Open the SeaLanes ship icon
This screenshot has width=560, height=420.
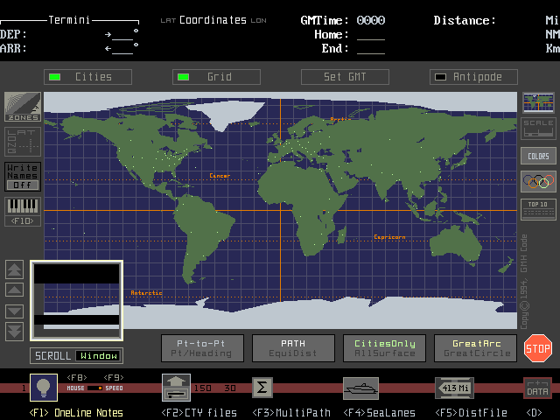click(x=360, y=388)
